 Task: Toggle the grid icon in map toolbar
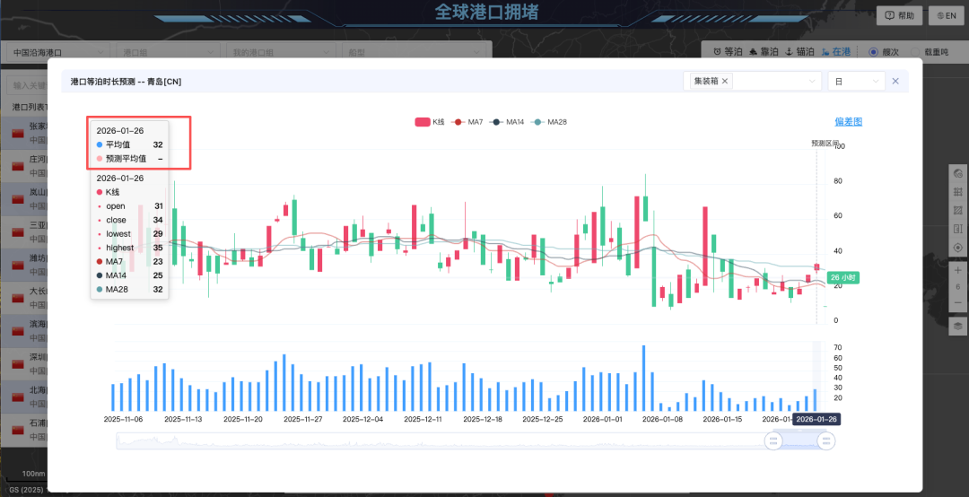tap(958, 192)
